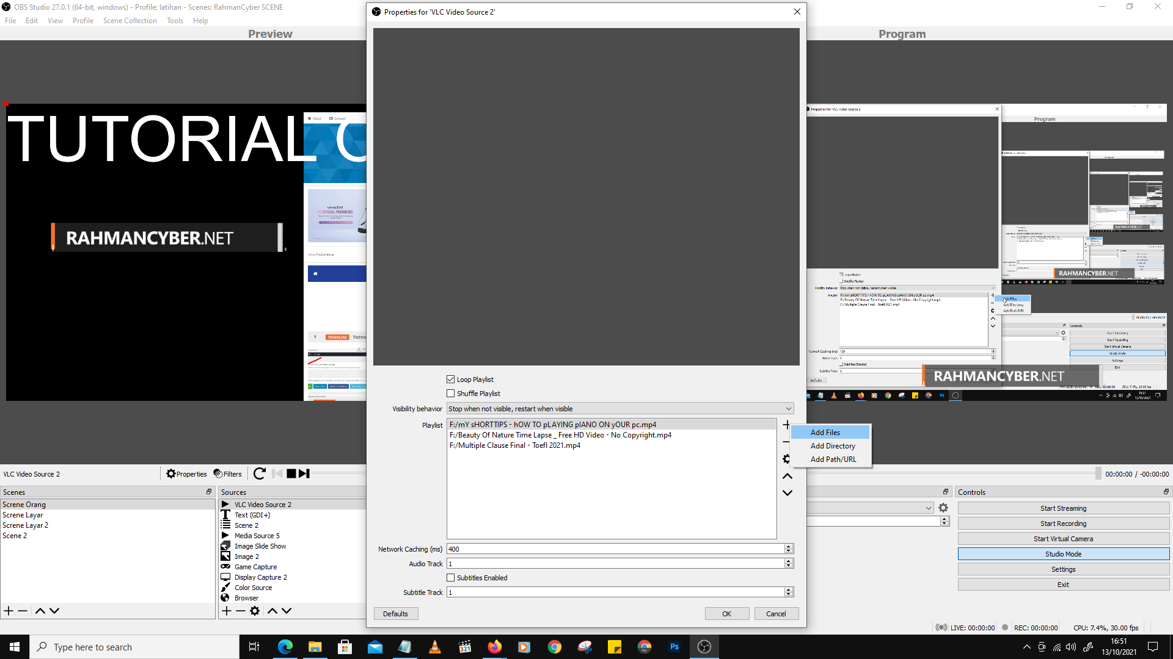Open OBS Settings button
1173x659 pixels.
coord(1063,569)
